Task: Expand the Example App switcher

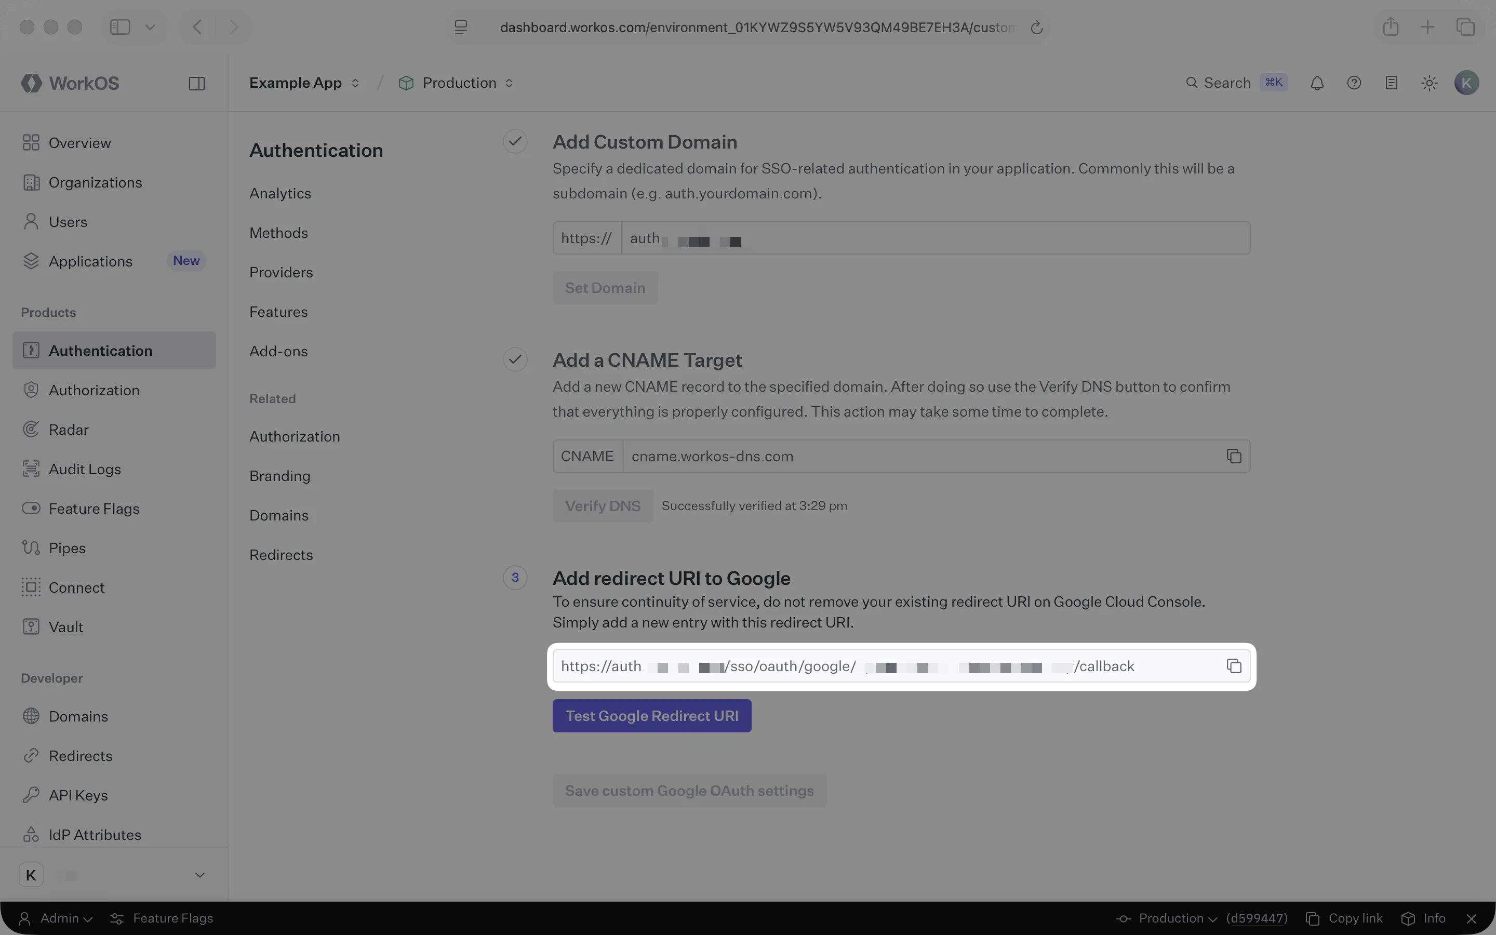Action: tap(304, 83)
